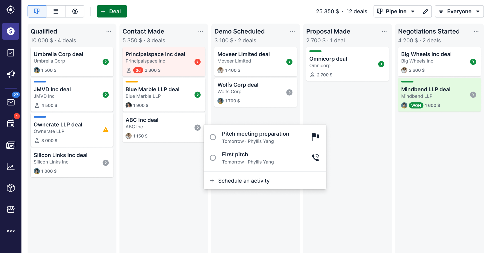The image size is (490, 253).
Task: Open the Mail inbox sidebar icon
Action: (11, 102)
